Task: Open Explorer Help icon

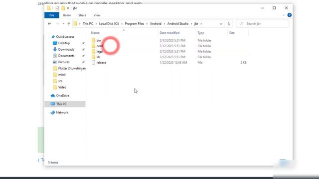Action: [289, 15]
